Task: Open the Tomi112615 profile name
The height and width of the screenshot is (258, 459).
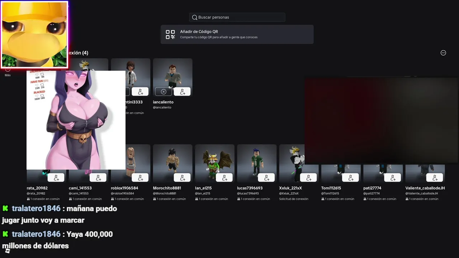Action: point(331,188)
